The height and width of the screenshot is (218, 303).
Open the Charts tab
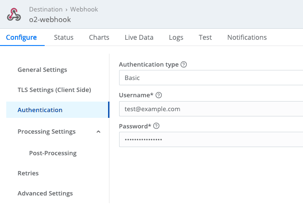[x=99, y=37]
